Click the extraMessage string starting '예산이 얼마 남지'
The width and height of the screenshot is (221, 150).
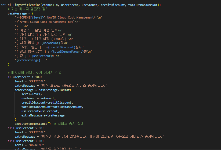coord(102,137)
